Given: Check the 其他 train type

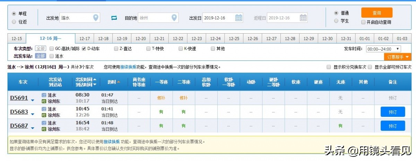Looking at the screenshot, I should point(213,49).
